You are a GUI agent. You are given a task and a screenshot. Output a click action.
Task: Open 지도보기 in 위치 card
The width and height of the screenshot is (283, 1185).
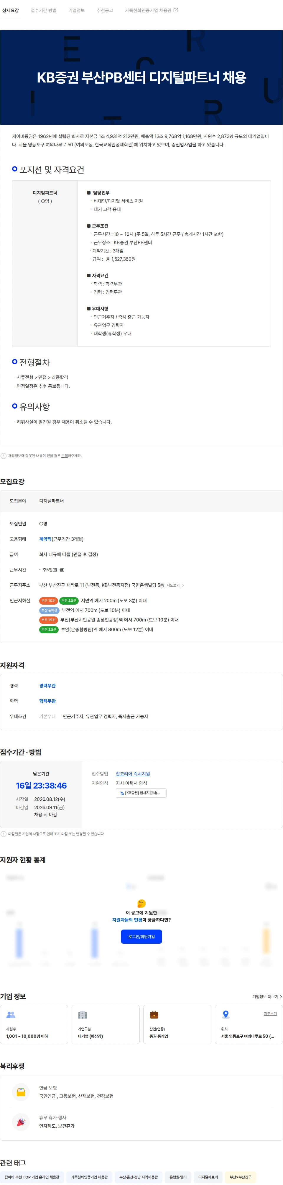pyautogui.click(x=270, y=1014)
